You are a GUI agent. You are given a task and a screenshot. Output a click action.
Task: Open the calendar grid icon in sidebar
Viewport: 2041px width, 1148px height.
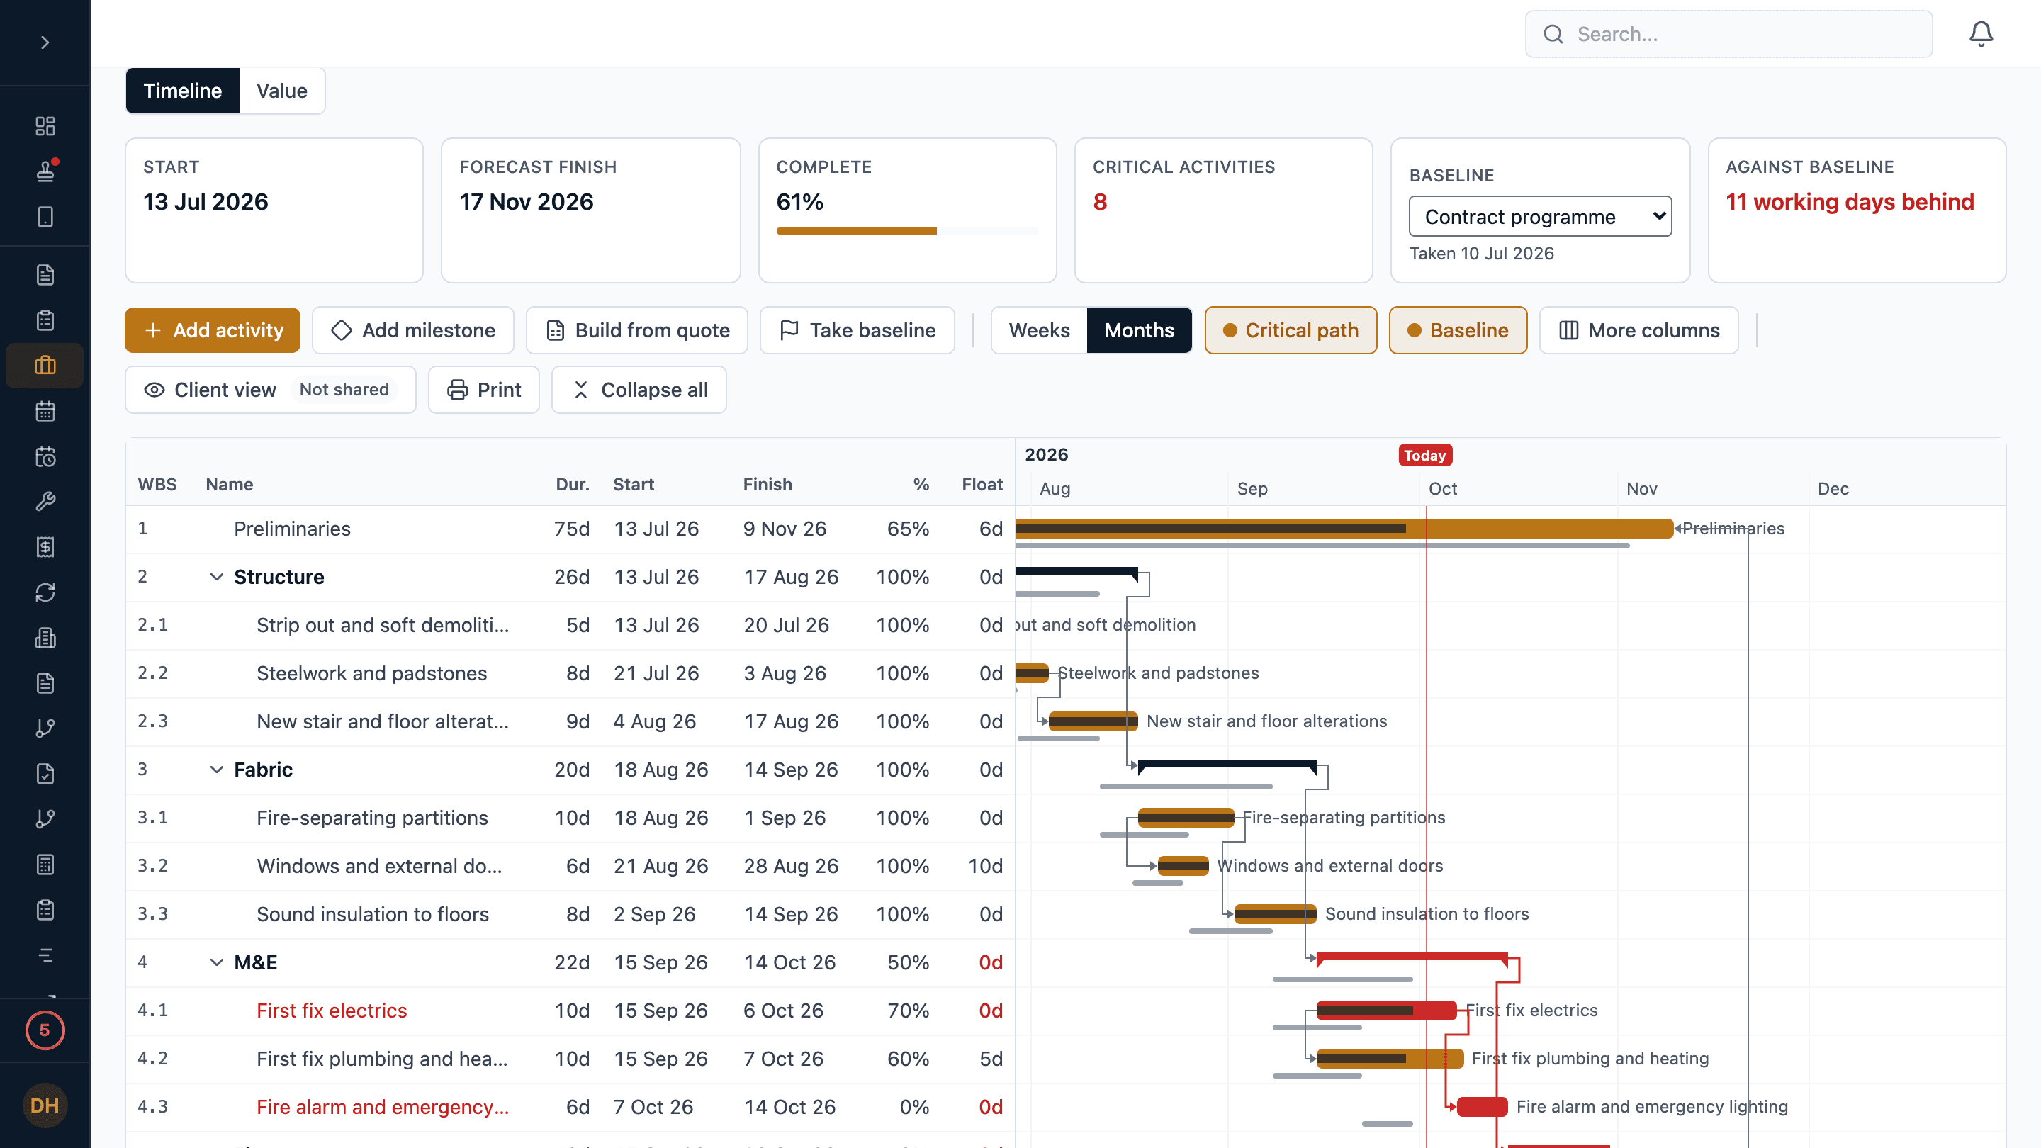point(45,411)
